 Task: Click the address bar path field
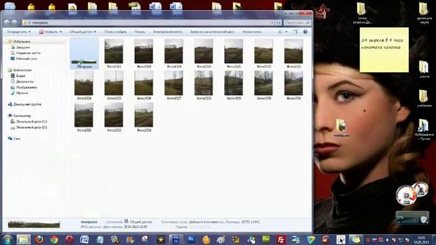tap(146, 22)
